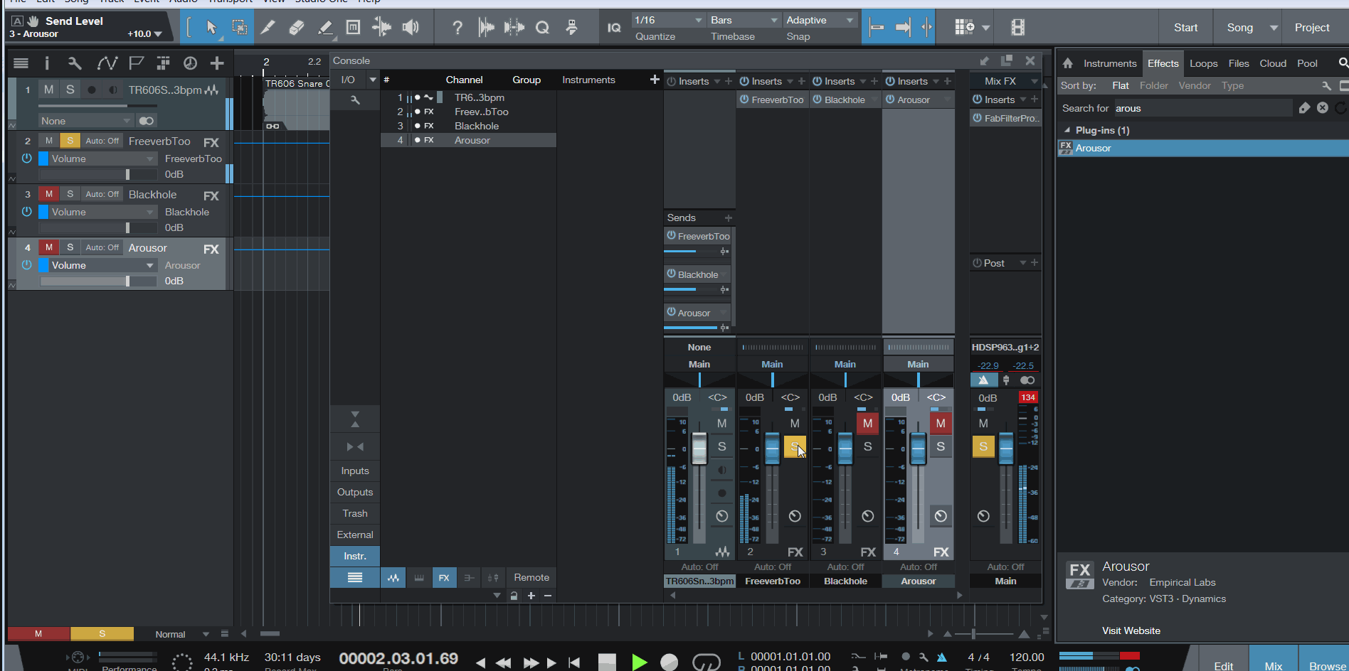Viewport: 1349px width, 671px height.
Task: Unmute the Blackhole console channel
Action: 867,424
